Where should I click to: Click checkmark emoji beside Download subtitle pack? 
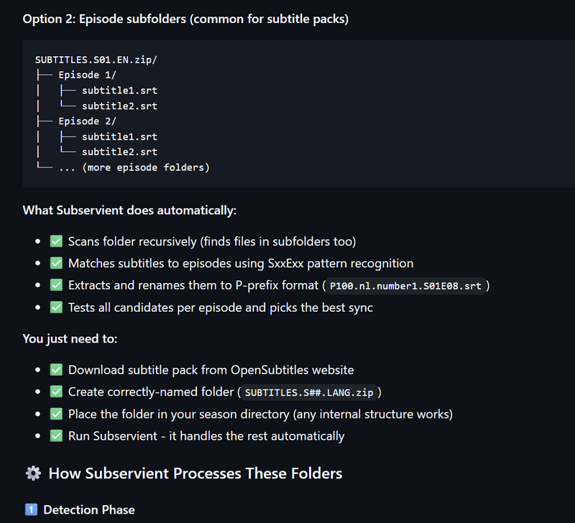click(56, 370)
